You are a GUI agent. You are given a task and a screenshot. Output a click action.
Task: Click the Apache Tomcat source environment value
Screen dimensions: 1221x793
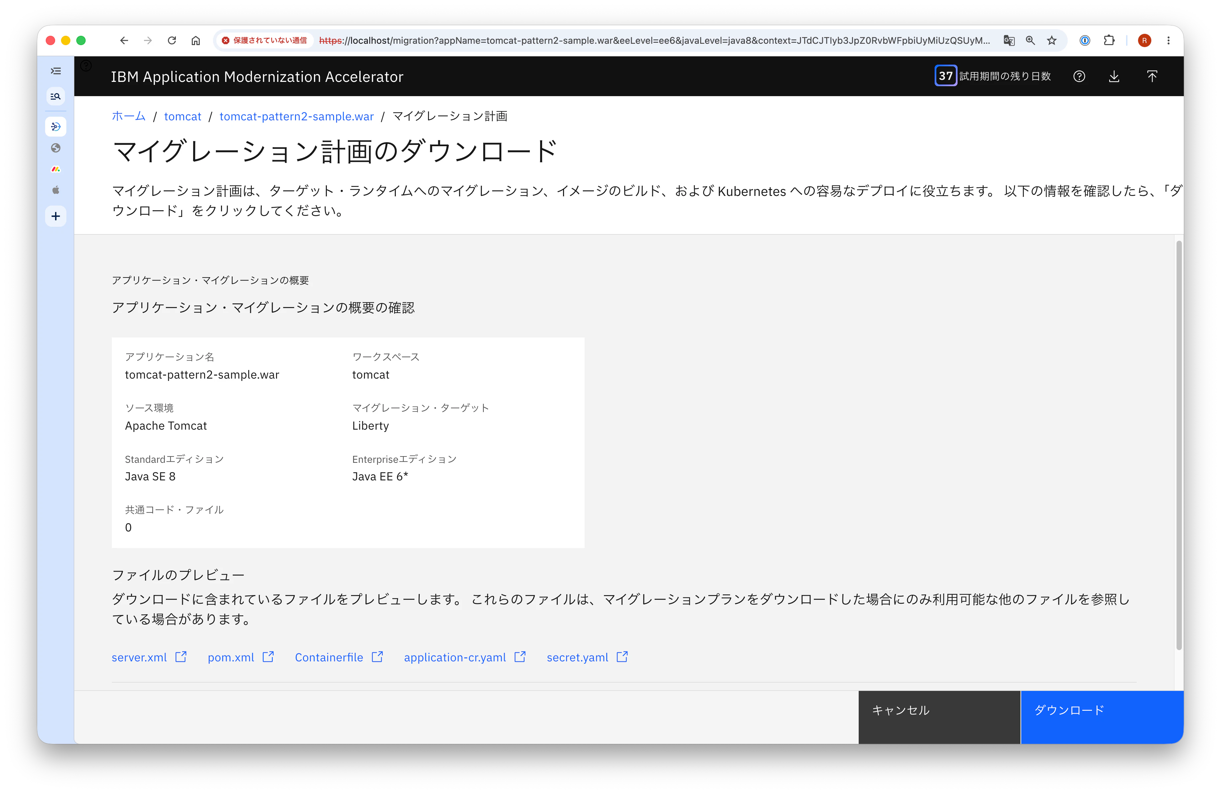tap(166, 425)
